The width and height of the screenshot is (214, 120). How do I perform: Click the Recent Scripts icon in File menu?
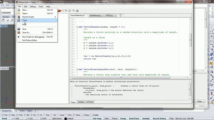pos(19,17)
